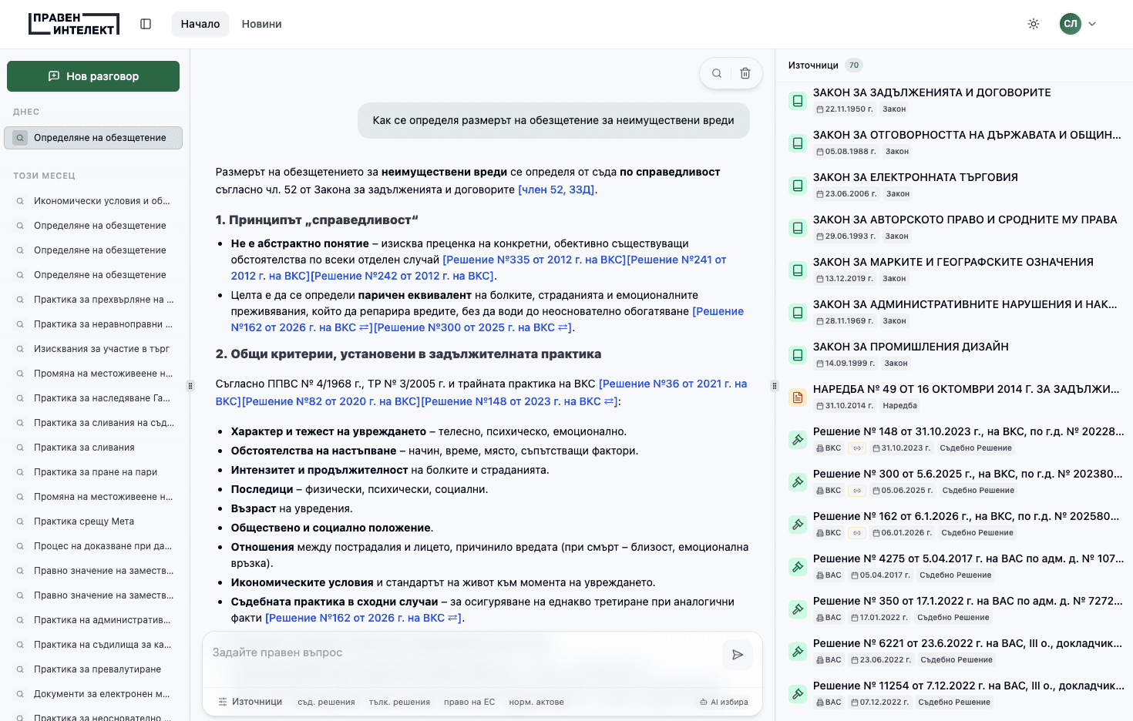Grab left sidebar resize handle
The image size is (1133, 721).
click(190, 386)
